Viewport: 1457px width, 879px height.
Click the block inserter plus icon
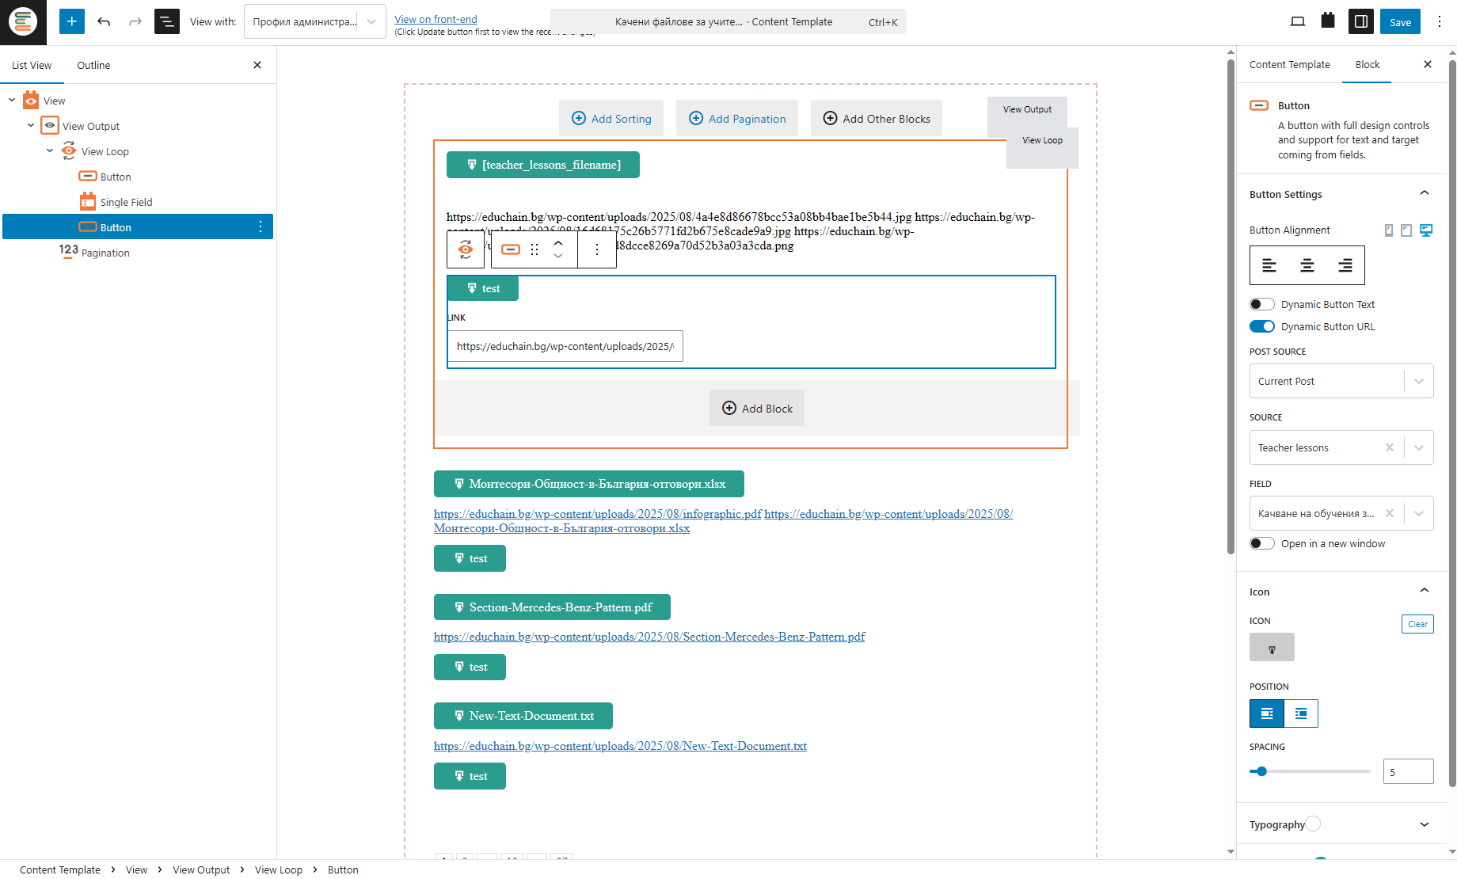pos(71,21)
